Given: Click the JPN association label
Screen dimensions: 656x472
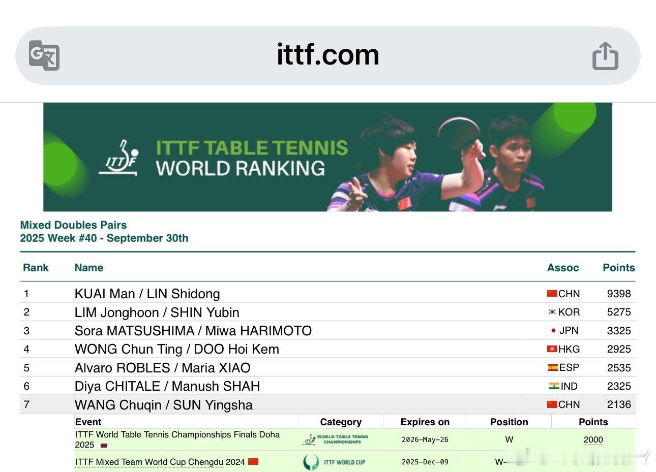Looking at the screenshot, I should pos(569,331).
